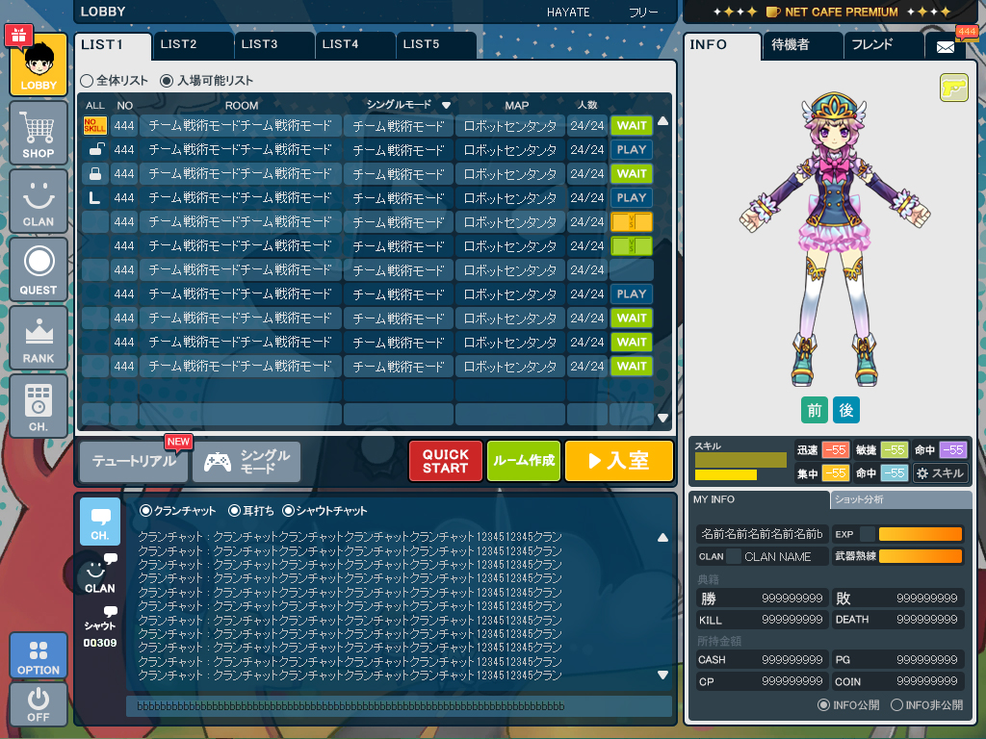Viewport: 986px width, 739px height.
Task: Select the INFO非公開 radio button
Action: tap(896, 705)
